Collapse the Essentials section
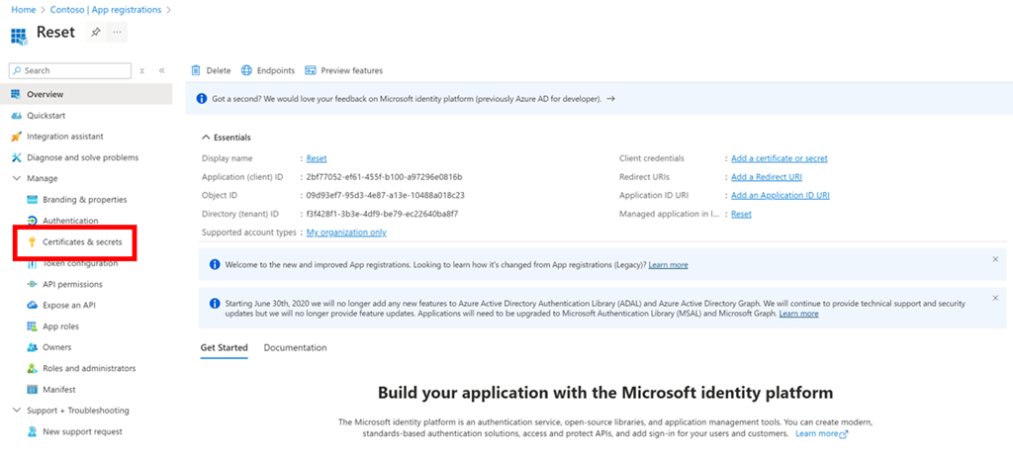The image size is (1013, 467). 206,138
